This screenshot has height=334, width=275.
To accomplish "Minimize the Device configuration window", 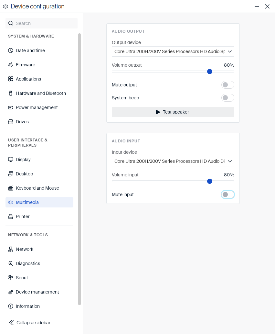I will (x=257, y=6).
